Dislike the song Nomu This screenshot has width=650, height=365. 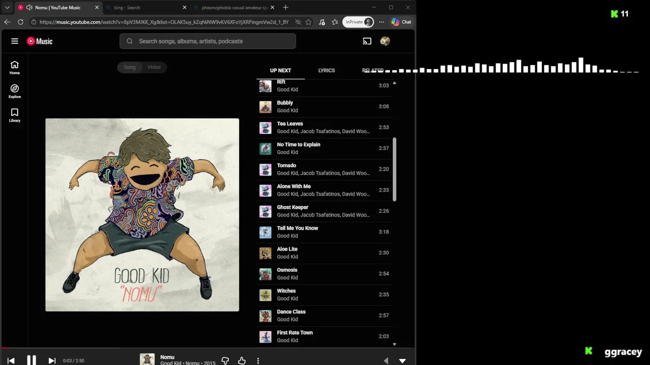click(225, 360)
